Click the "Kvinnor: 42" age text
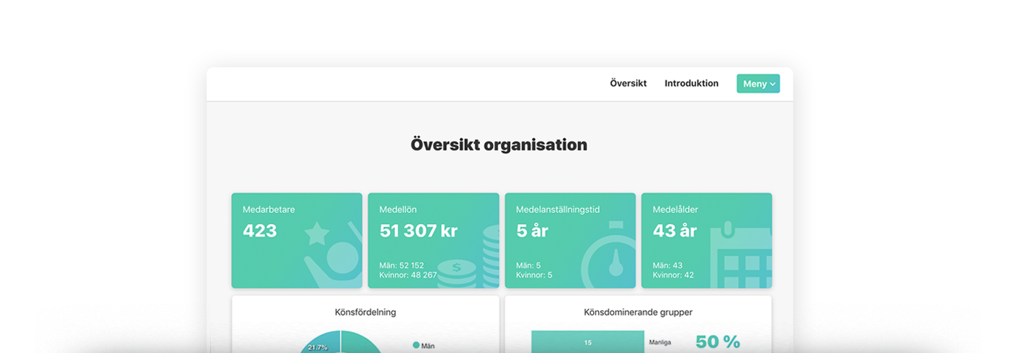This screenshot has width=1024, height=353. point(673,275)
